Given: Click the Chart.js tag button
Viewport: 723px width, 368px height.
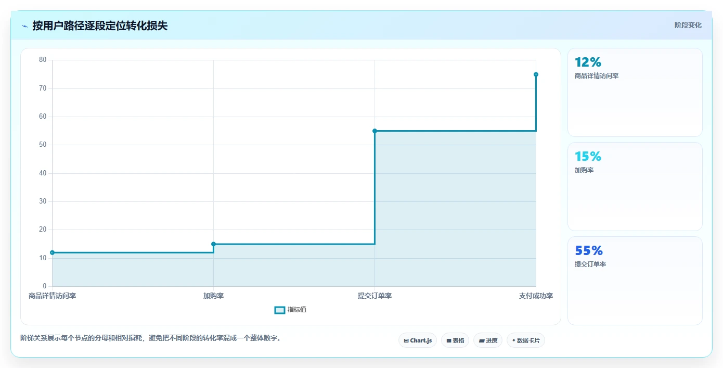Looking at the screenshot, I should tap(418, 340).
